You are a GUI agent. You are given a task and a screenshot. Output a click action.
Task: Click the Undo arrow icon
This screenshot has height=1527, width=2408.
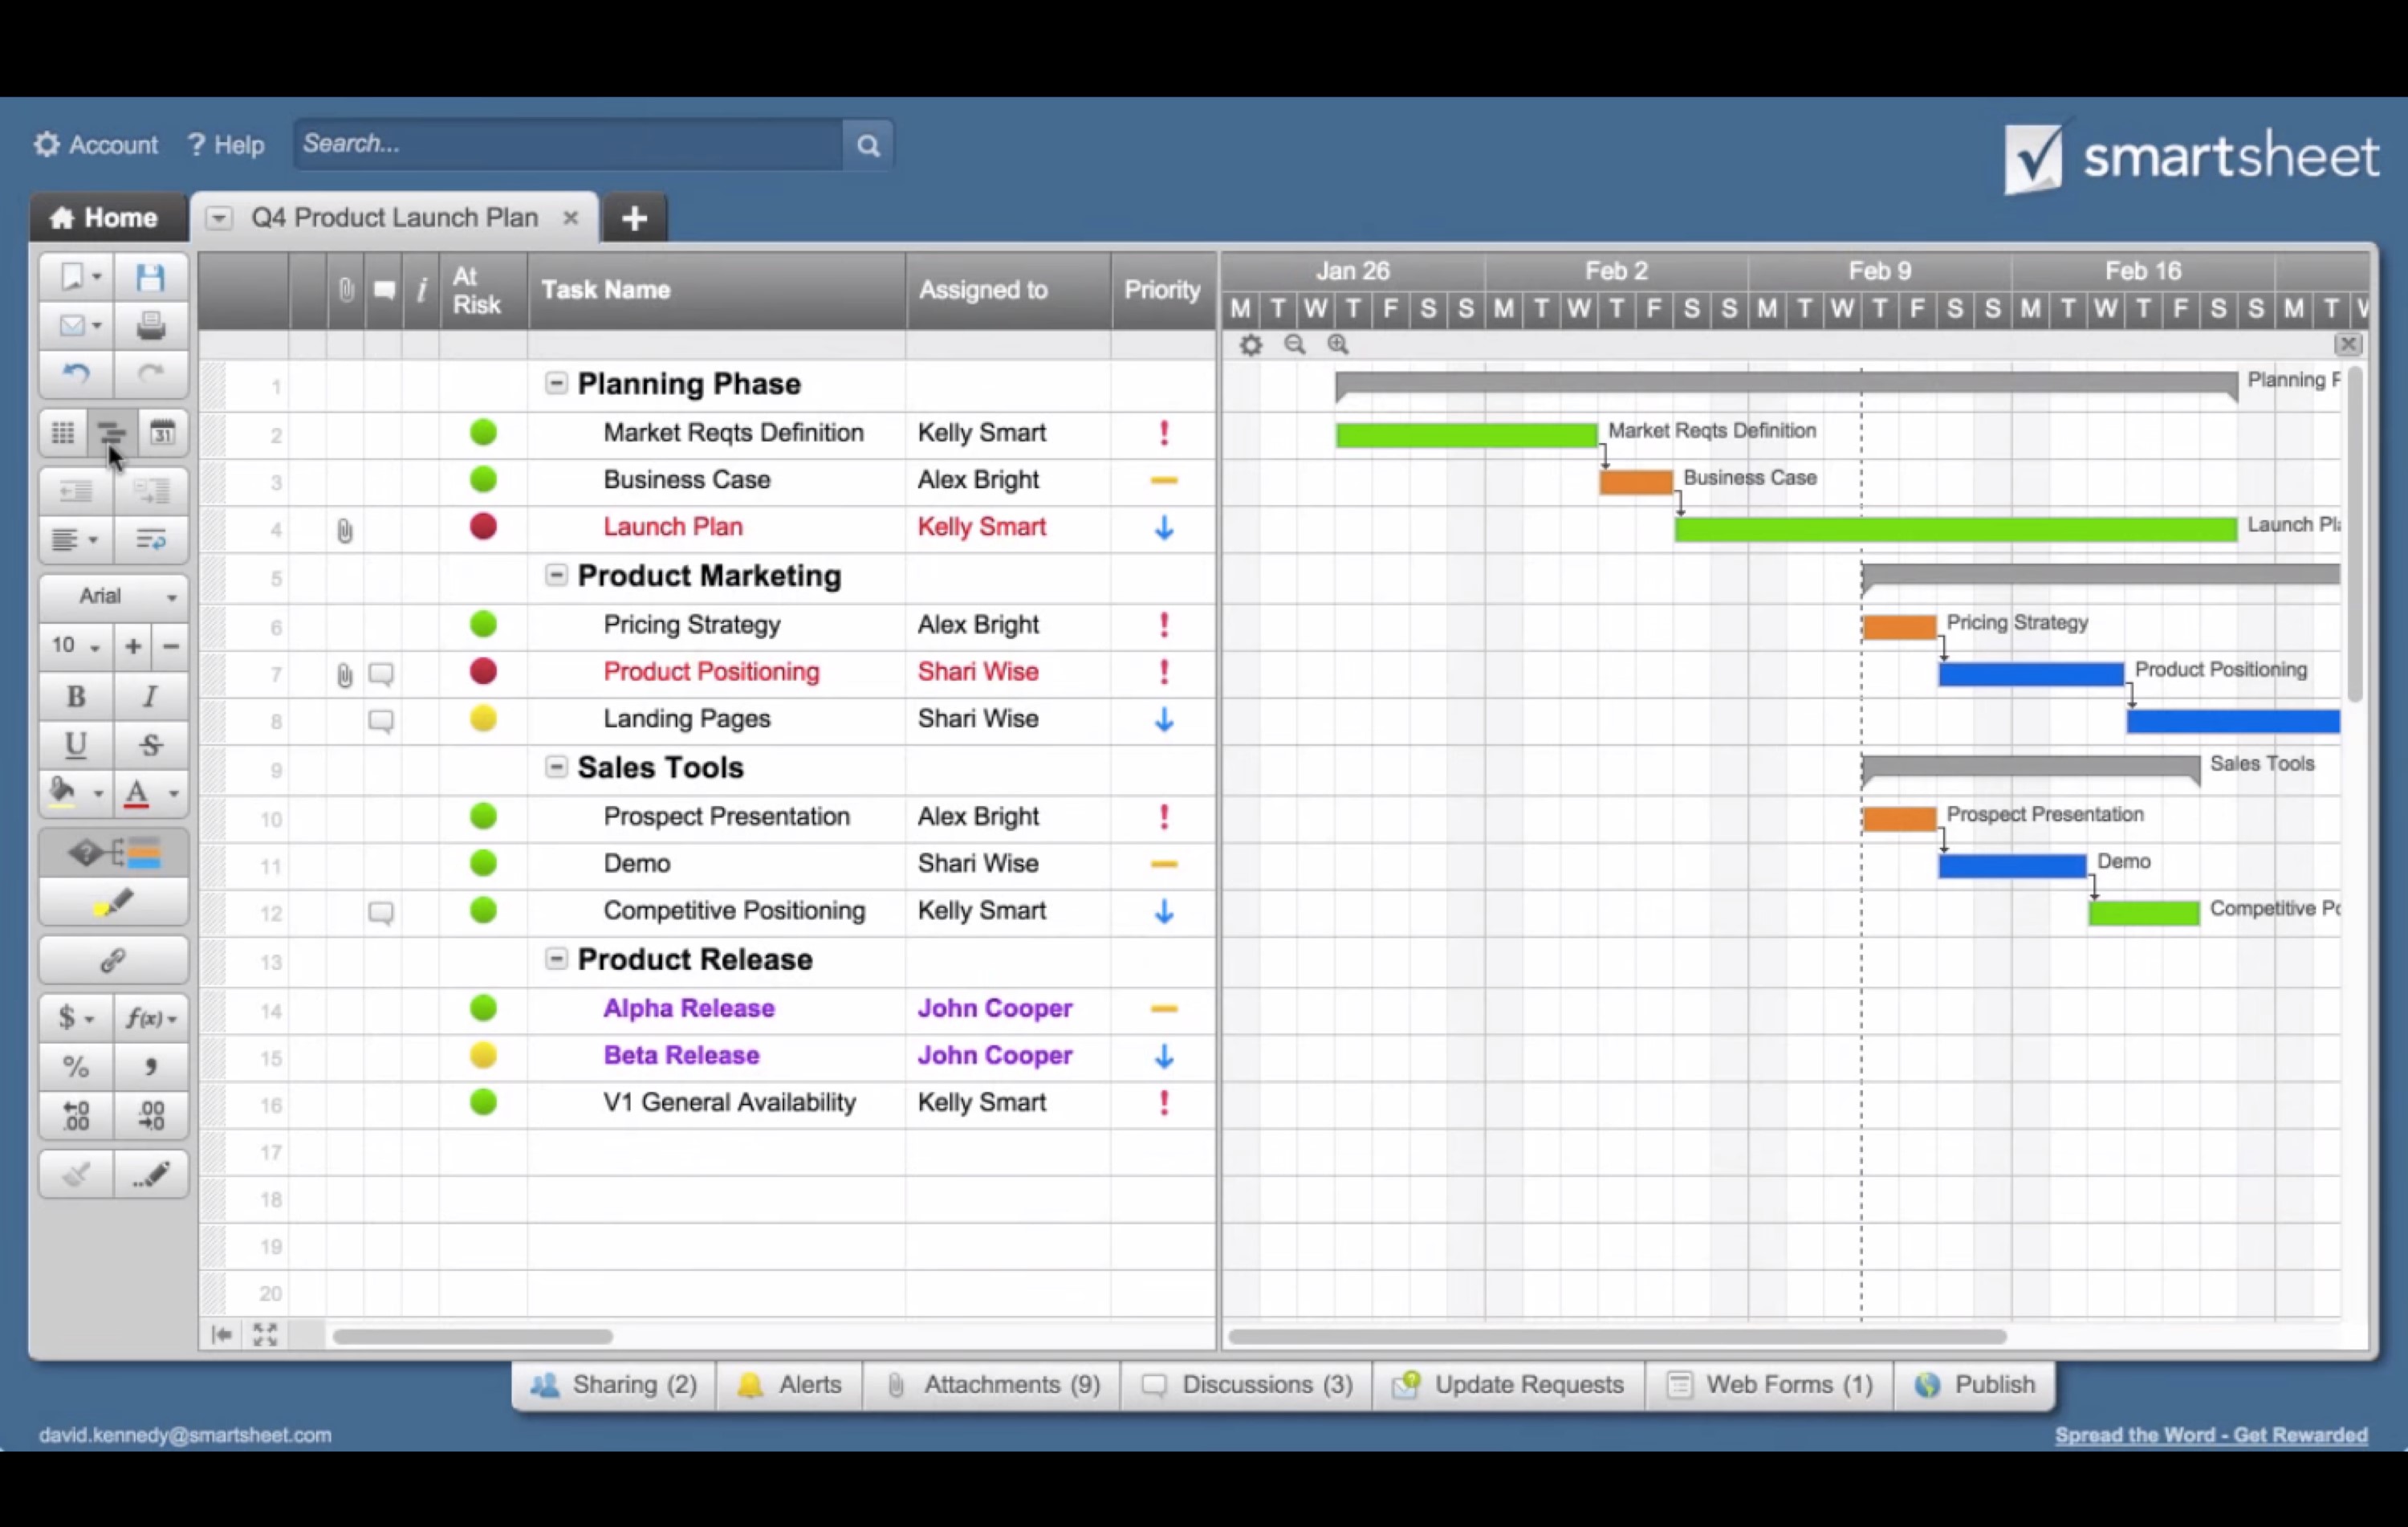(76, 374)
